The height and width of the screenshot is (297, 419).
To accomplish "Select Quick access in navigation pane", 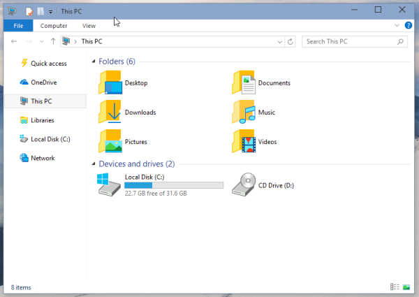I will (45, 64).
